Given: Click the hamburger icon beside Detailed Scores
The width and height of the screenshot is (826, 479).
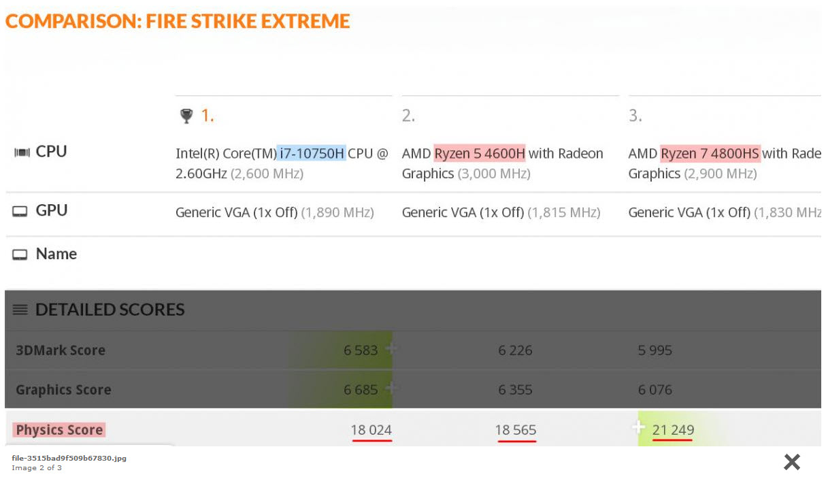Looking at the screenshot, I should 20,310.
